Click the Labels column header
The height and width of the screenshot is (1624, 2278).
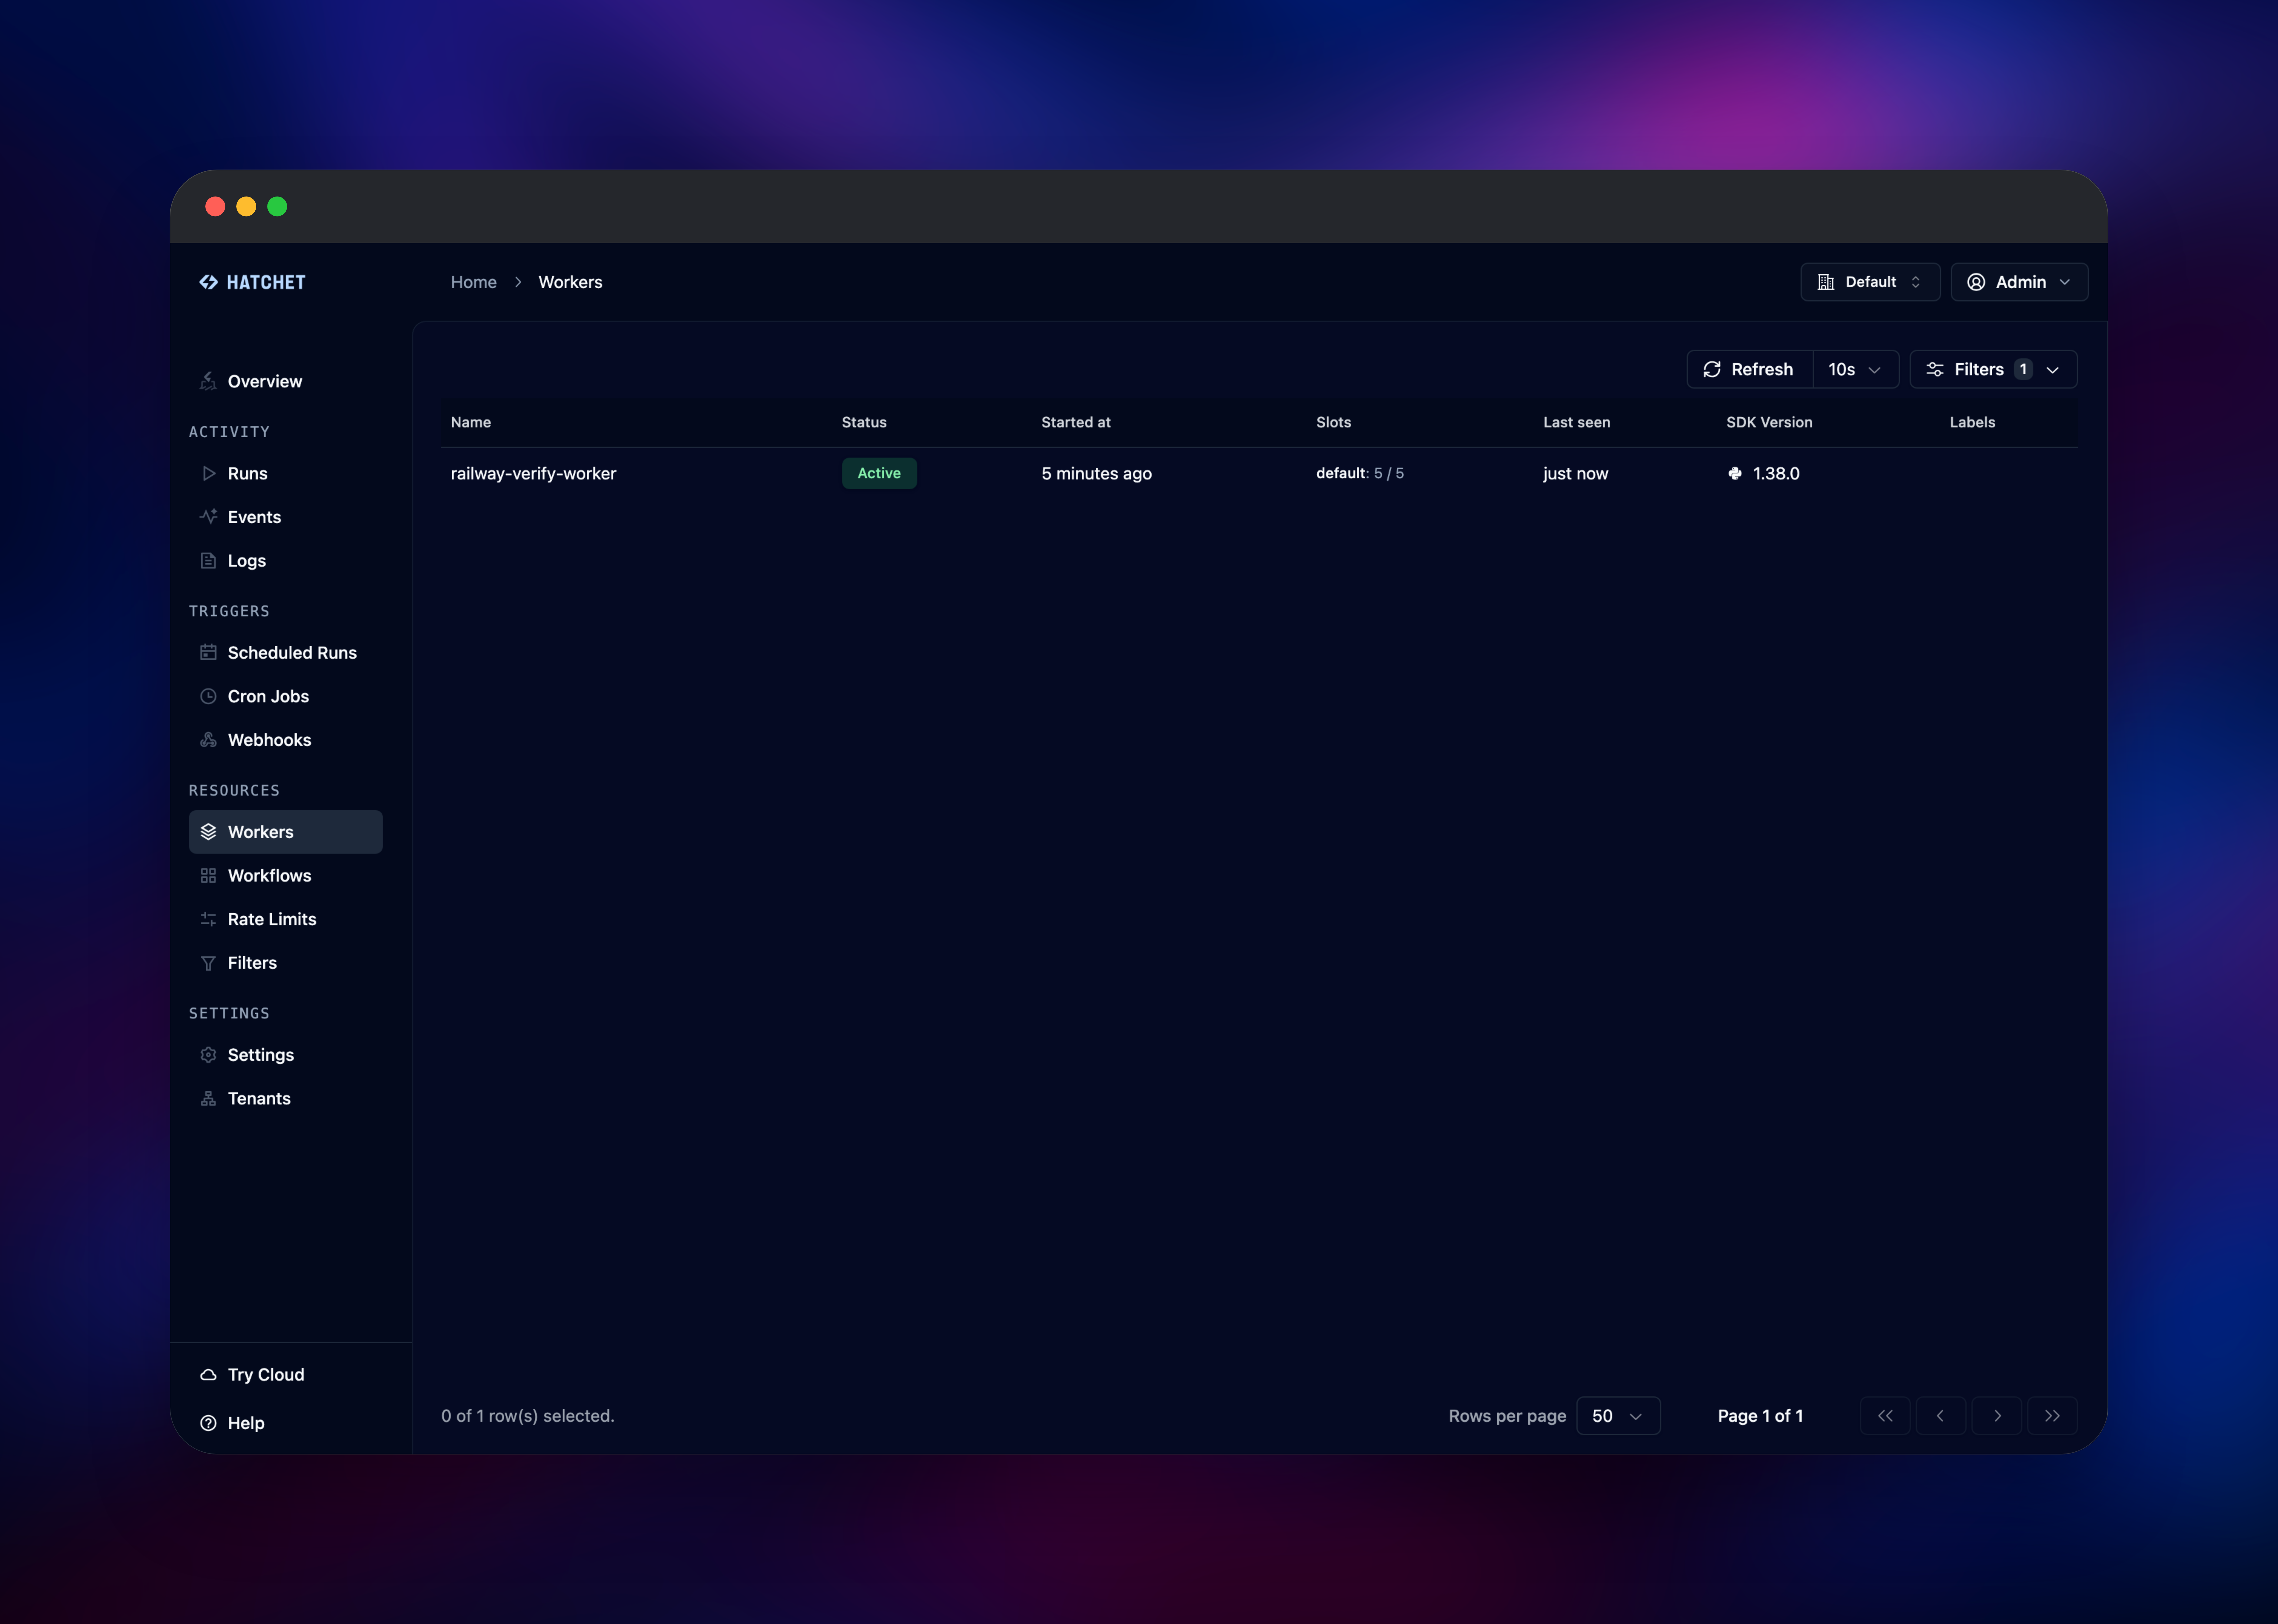(x=1973, y=423)
